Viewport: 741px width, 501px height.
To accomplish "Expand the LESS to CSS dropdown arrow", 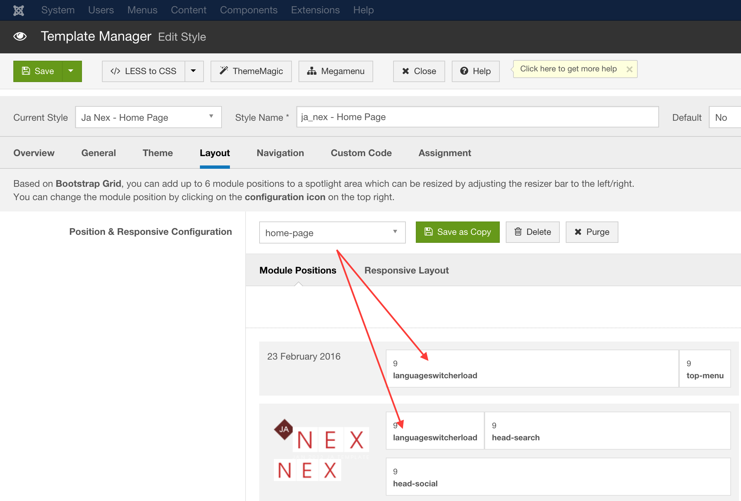I will 194,71.
